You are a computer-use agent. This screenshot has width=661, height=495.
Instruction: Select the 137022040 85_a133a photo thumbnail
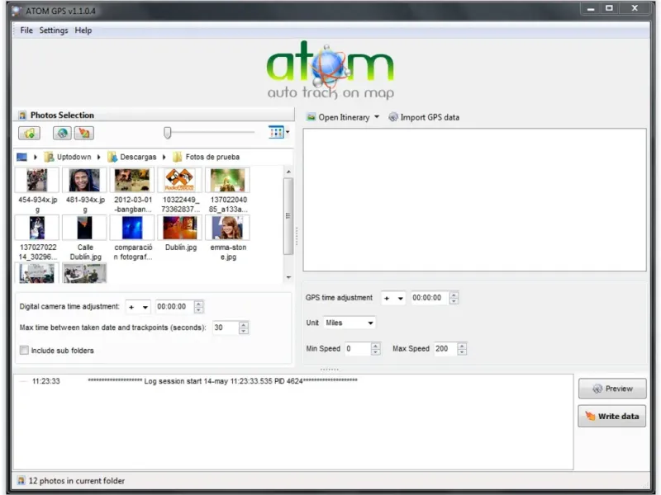click(x=228, y=180)
